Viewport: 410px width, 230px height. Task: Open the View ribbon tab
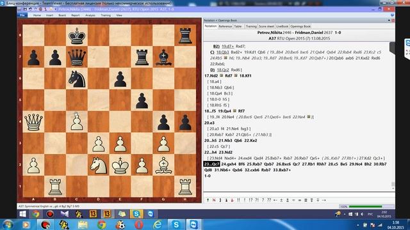[119, 15]
